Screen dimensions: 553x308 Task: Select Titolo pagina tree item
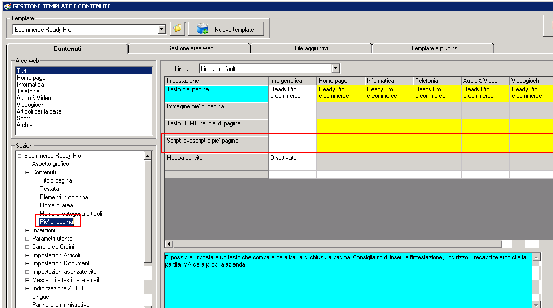tap(56, 180)
